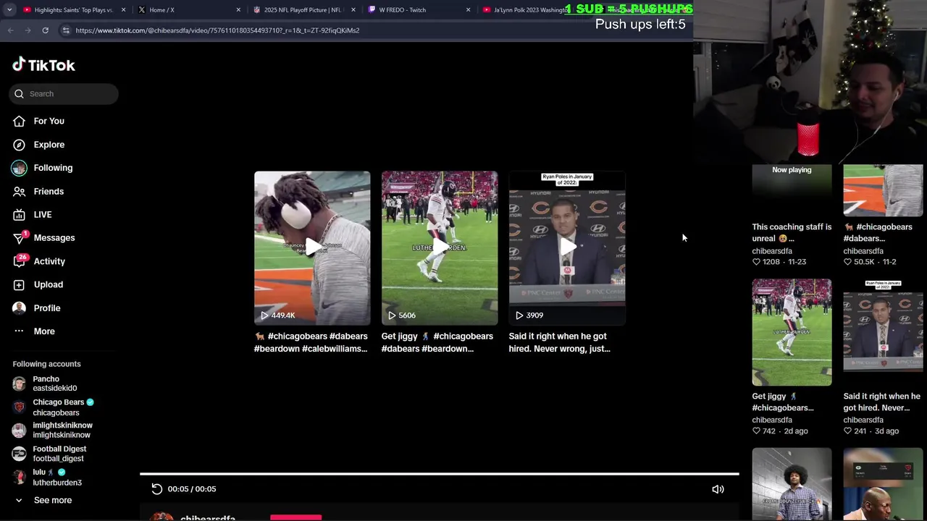The width and height of the screenshot is (927, 521).
Task: Expand See more following accounts
Action: coord(43,500)
